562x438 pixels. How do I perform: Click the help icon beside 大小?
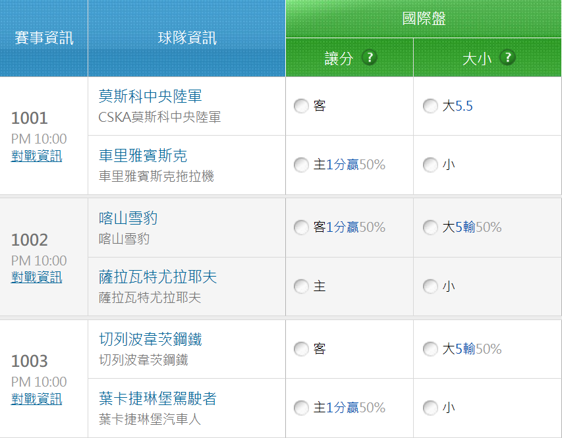coord(507,57)
